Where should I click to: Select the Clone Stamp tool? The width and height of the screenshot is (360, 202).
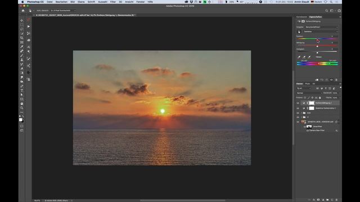pyautogui.click(x=22, y=60)
